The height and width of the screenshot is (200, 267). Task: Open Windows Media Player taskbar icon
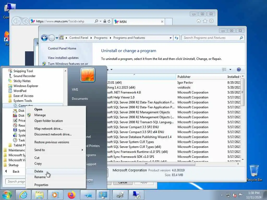(55, 195)
